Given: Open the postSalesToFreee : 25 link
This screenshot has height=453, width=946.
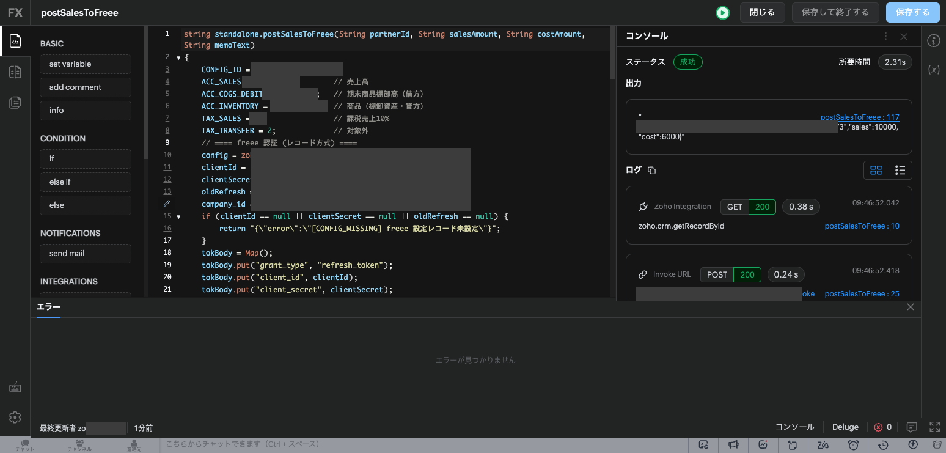Looking at the screenshot, I should point(862,294).
